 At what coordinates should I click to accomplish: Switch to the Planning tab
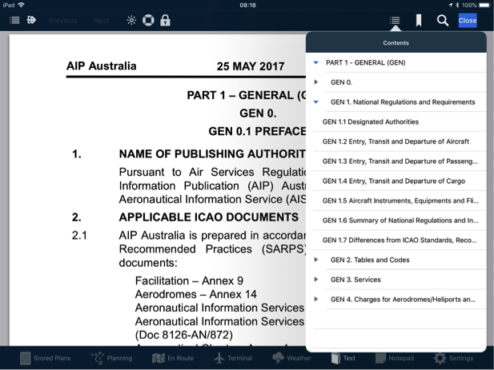[111, 358]
